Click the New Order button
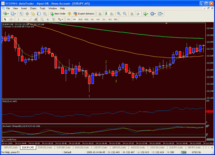The image size is (215, 155). pos(58,13)
